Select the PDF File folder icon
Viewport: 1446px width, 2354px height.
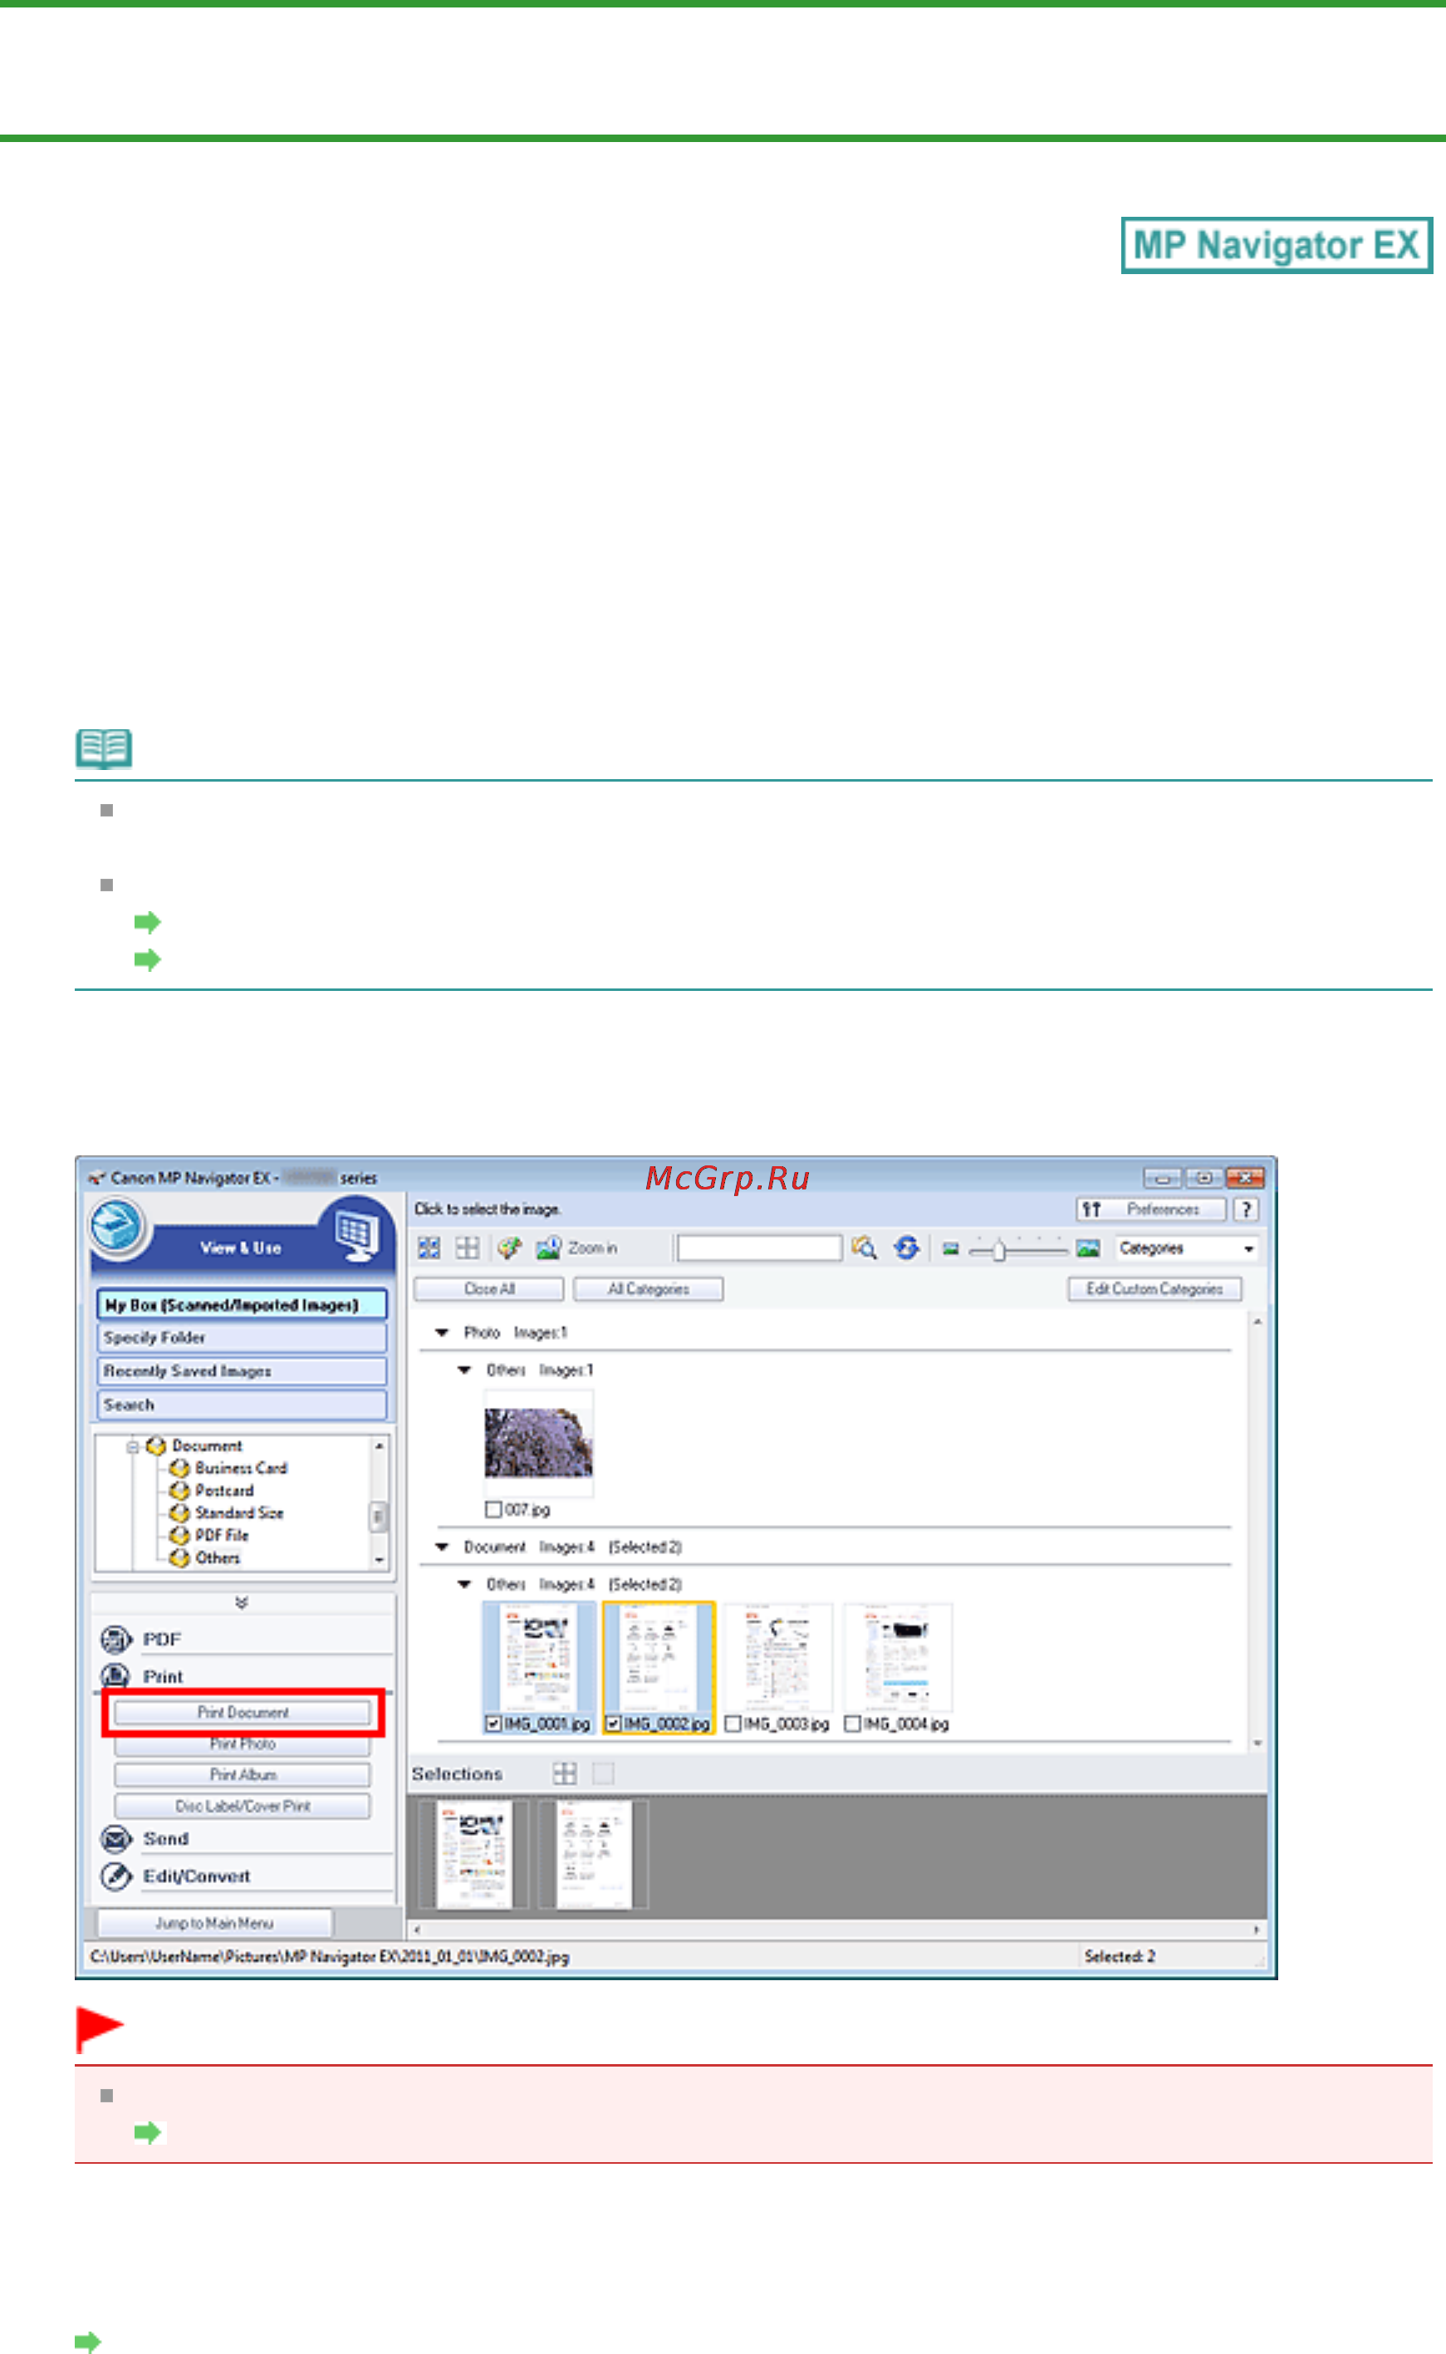click(179, 1535)
